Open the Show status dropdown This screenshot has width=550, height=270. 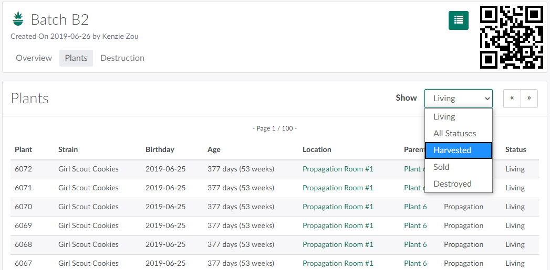(458, 98)
